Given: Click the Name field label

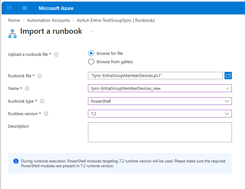Looking at the screenshot, I should point(13,88).
